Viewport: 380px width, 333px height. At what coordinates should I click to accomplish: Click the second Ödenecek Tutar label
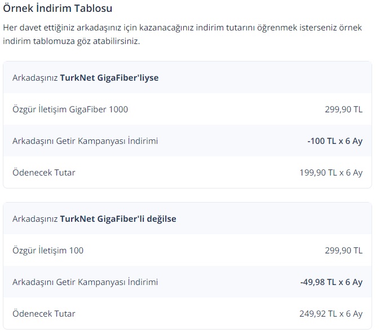(x=44, y=314)
